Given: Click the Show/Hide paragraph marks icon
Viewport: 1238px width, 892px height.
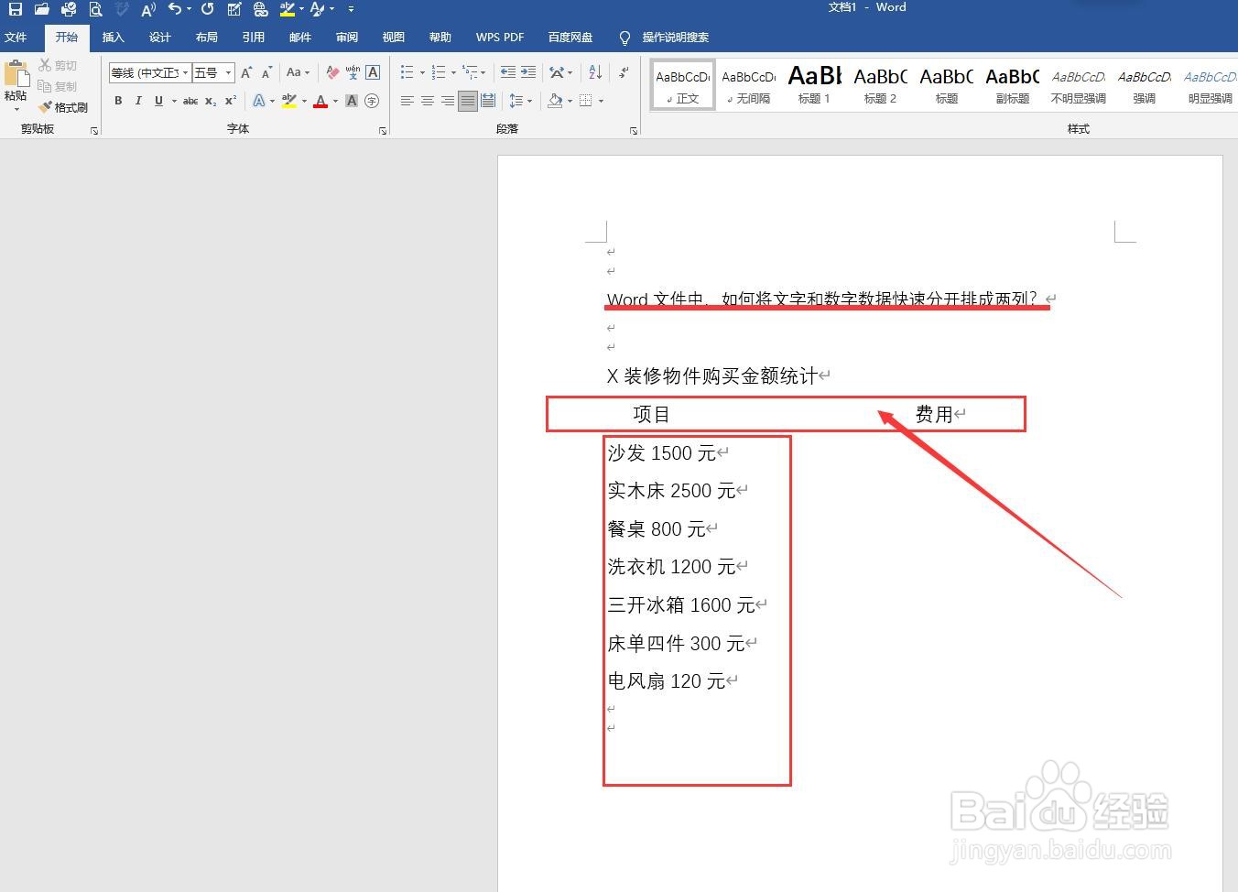Looking at the screenshot, I should click(623, 72).
